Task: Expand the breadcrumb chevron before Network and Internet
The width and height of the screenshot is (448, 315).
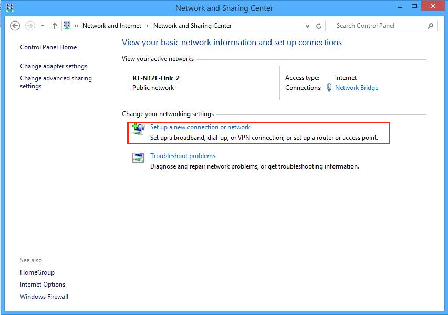Action: (77, 26)
